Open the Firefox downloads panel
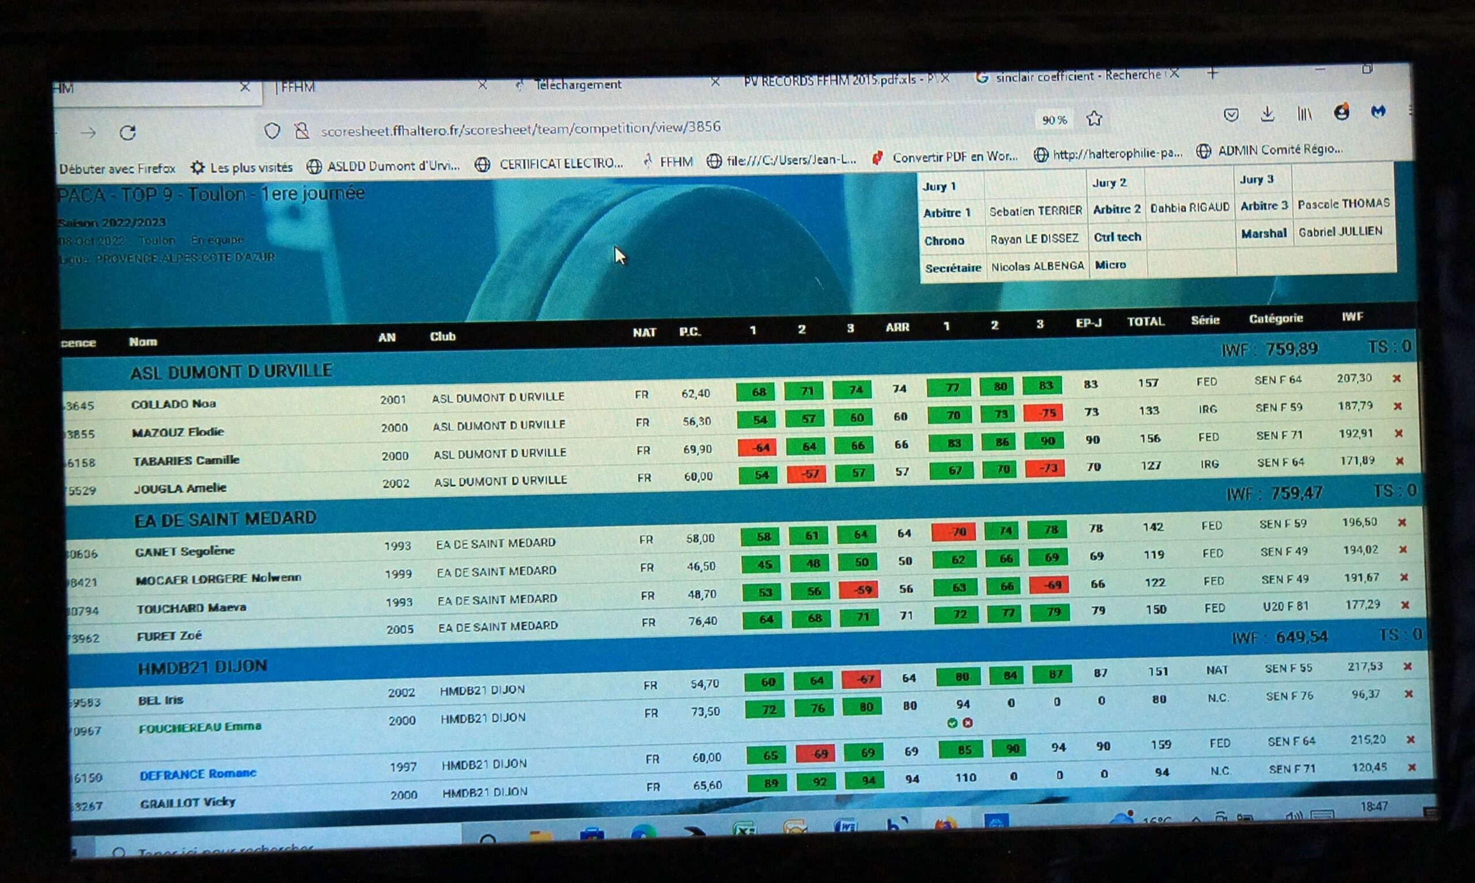 1268,113
